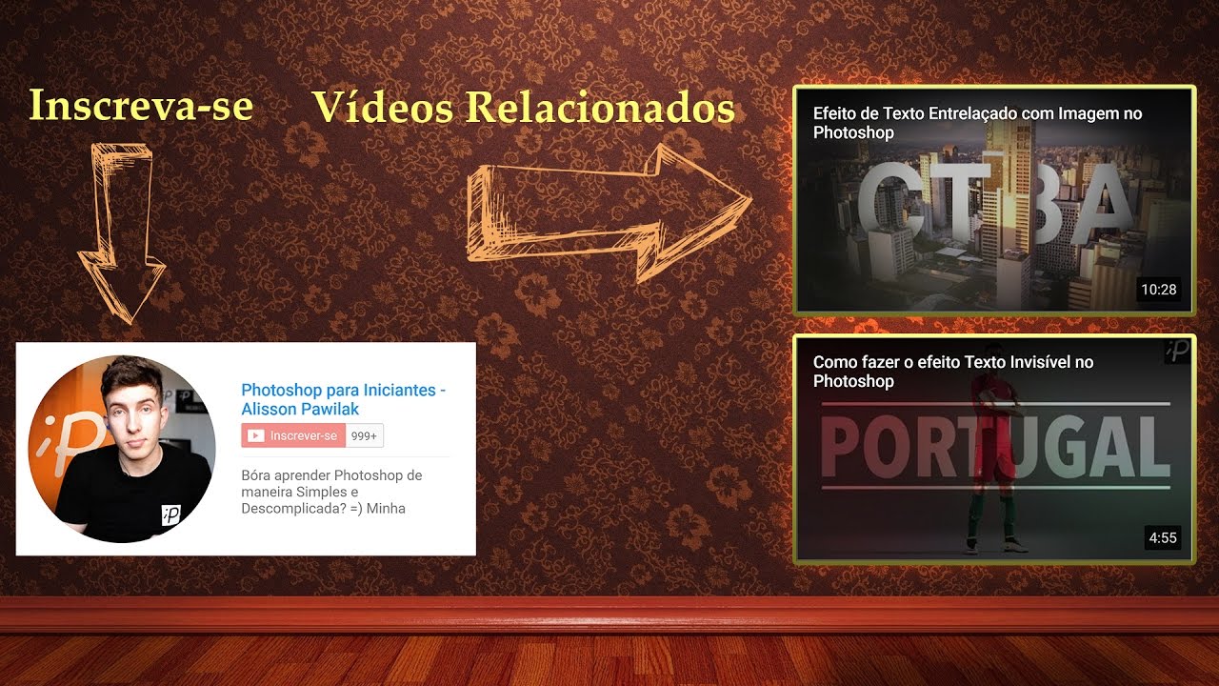Click the YouTube play icon in subscribe button

point(255,435)
